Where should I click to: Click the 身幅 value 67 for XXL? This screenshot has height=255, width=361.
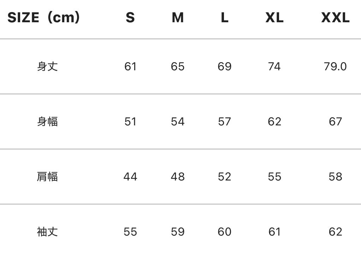[x=335, y=121]
